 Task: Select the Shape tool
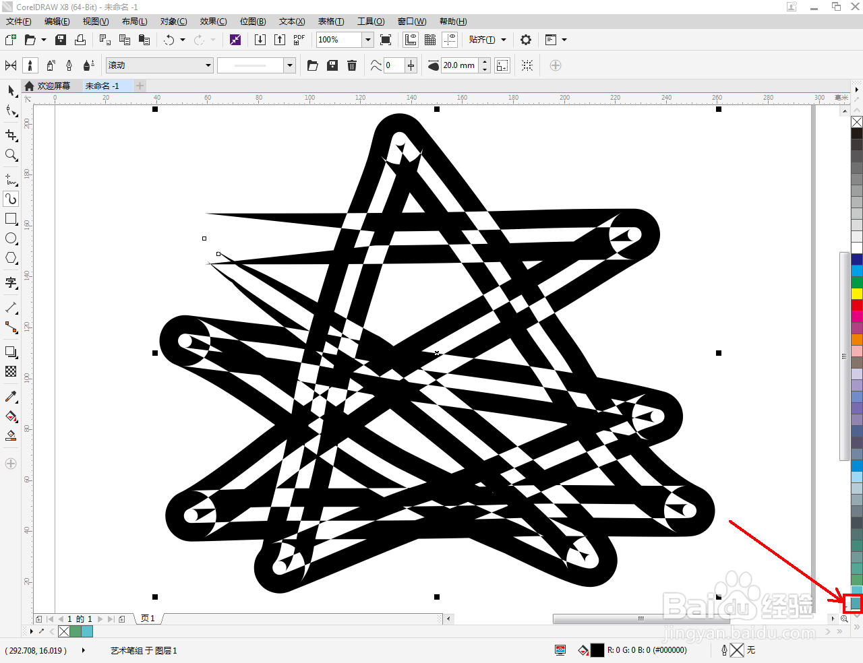(11, 111)
